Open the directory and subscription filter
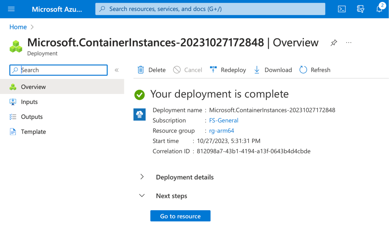This screenshot has width=389, height=228. 360,9
